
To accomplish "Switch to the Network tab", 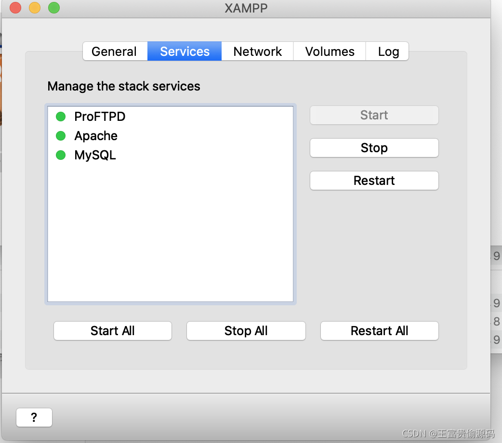I will point(257,51).
